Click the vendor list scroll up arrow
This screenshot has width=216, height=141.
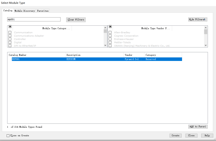pyautogui.click(x=206, y=28)
